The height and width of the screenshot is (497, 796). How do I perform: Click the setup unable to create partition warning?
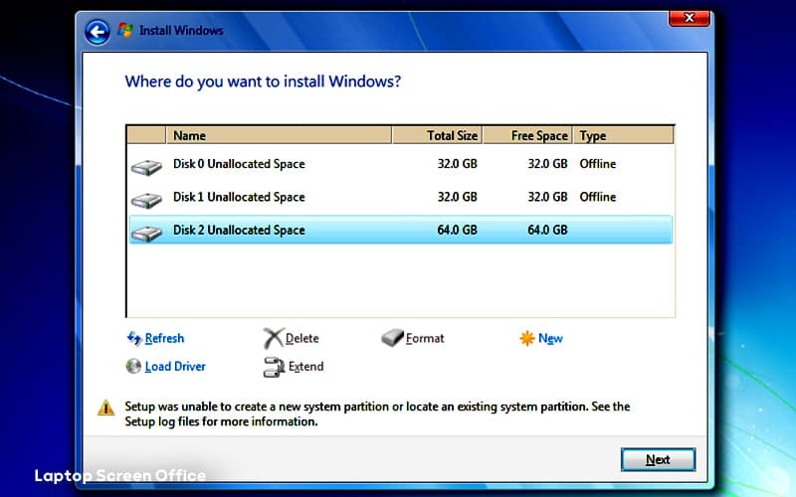[x=377, y=414]
